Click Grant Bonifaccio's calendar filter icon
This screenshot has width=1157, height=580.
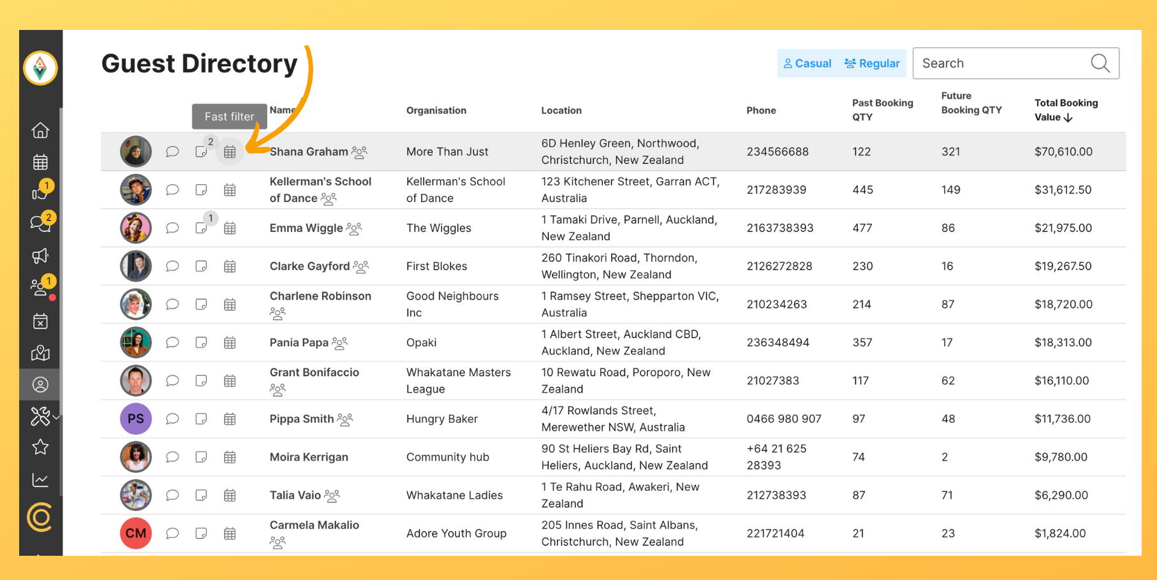(x=230, y=381)
